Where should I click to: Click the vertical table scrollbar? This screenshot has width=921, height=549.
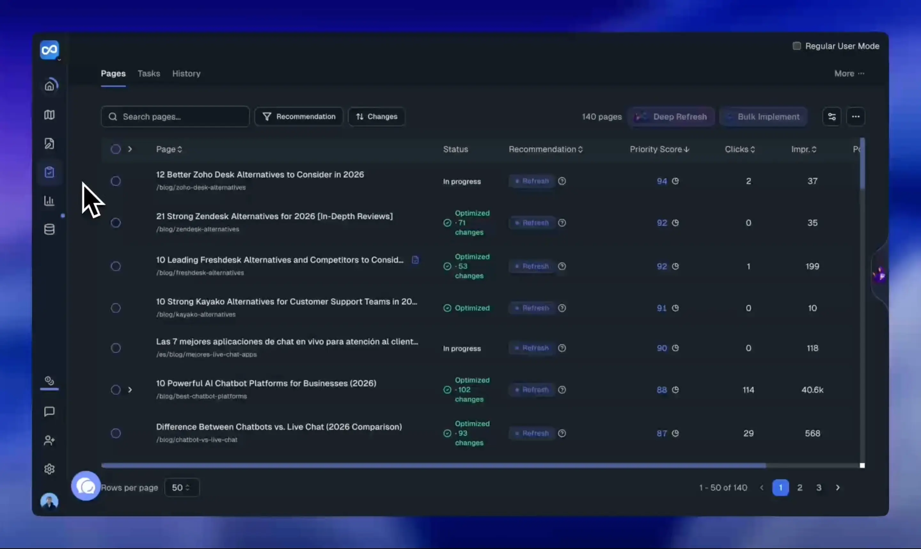pos(862,164)
